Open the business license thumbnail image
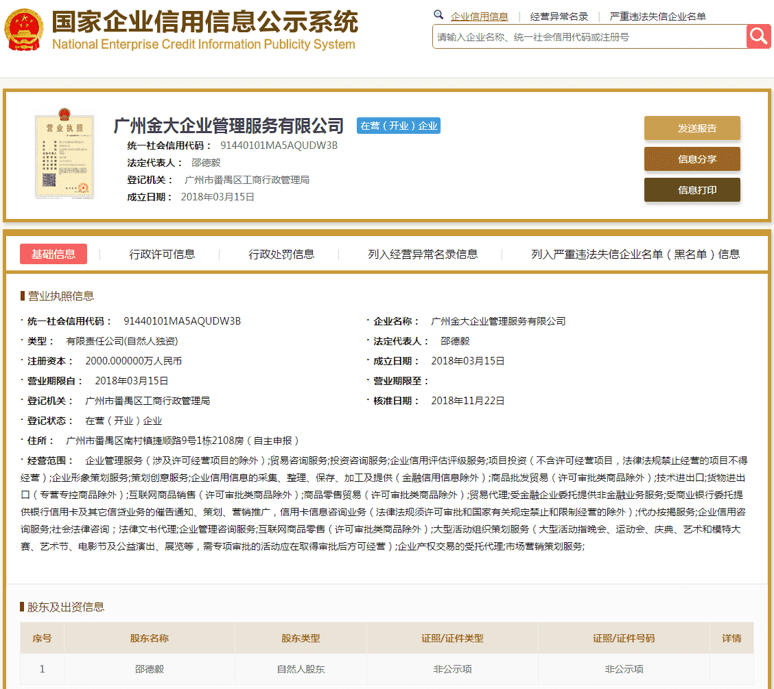The width and height of the screenshot is (774, 689). [x=64, y=154]
